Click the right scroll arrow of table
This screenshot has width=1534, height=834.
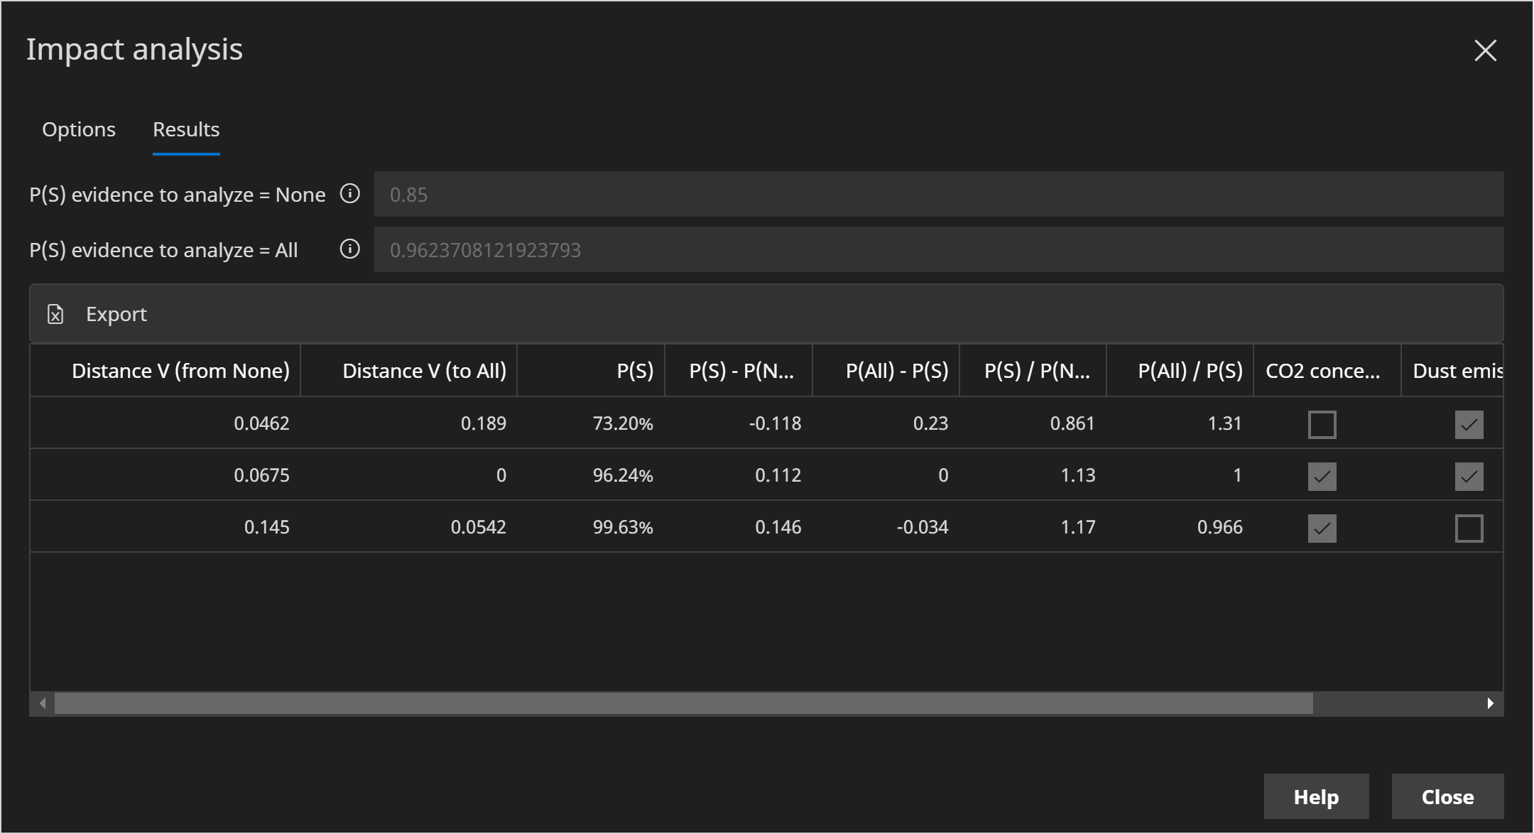[x=1490, y=703]
